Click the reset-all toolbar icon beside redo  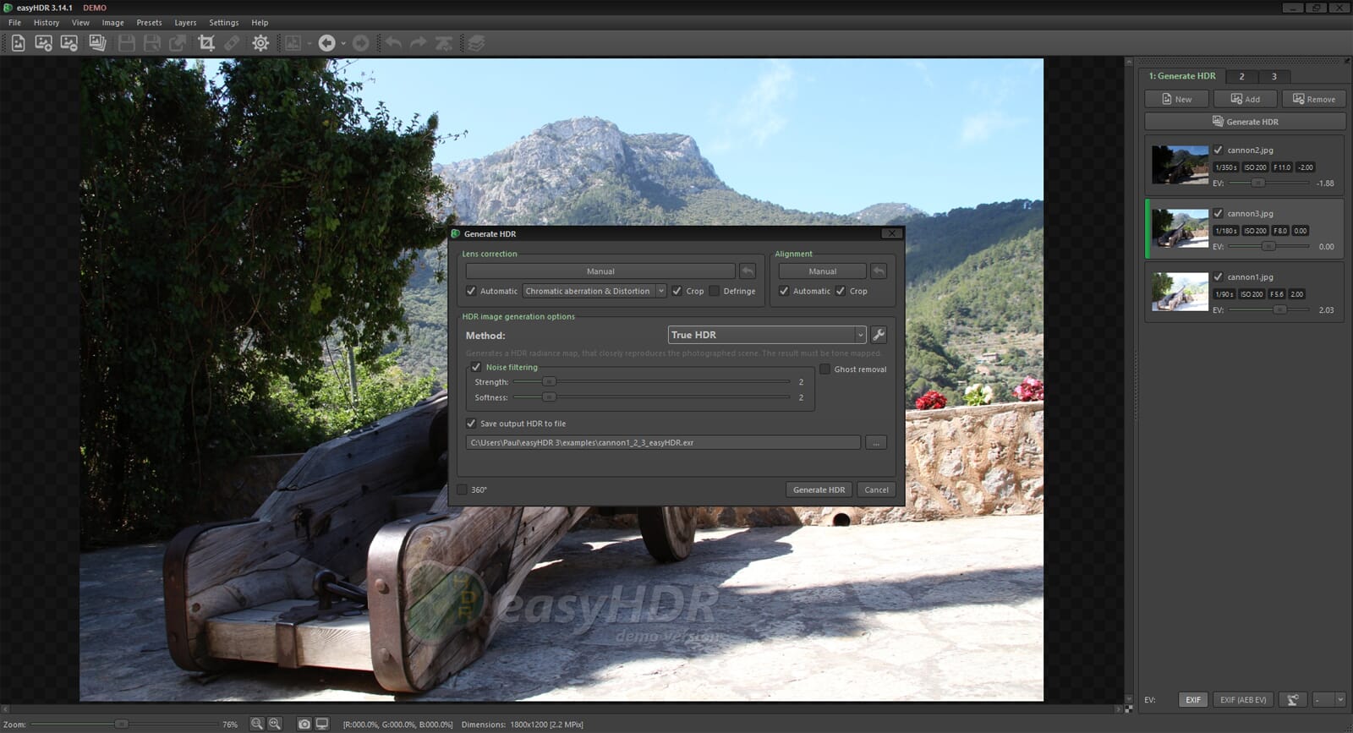pos(444,43)
